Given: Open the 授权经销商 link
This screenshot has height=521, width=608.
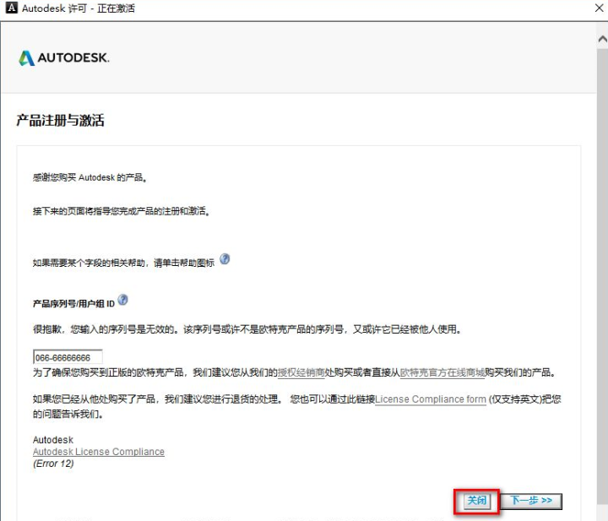Looking at the screenshot, I should tap(301, 372).
